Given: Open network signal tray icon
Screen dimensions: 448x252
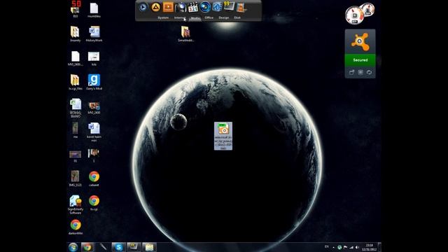Looking at the screenshot, I should 351,247.
